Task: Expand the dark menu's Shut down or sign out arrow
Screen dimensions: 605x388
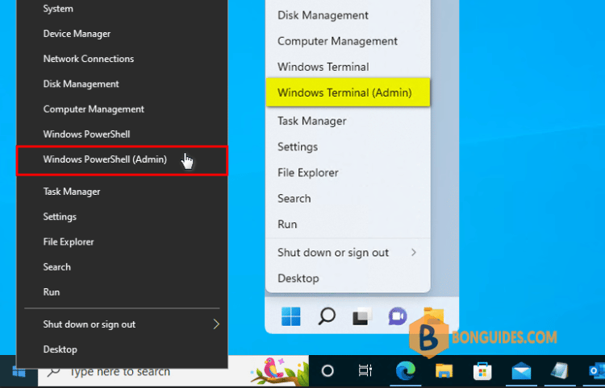Action: click(x=216, y=324)
